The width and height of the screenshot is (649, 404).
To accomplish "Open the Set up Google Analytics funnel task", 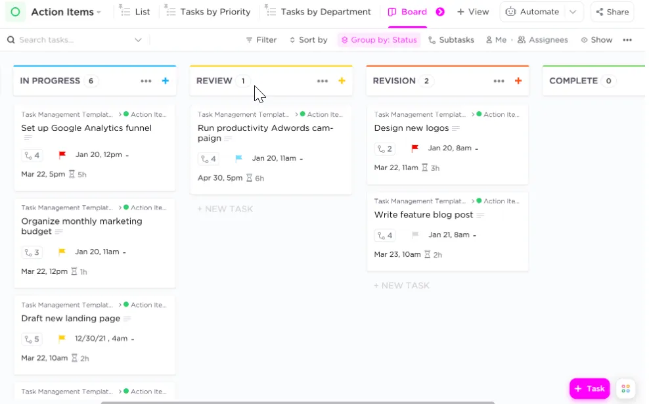I will (x=87, y=128).
